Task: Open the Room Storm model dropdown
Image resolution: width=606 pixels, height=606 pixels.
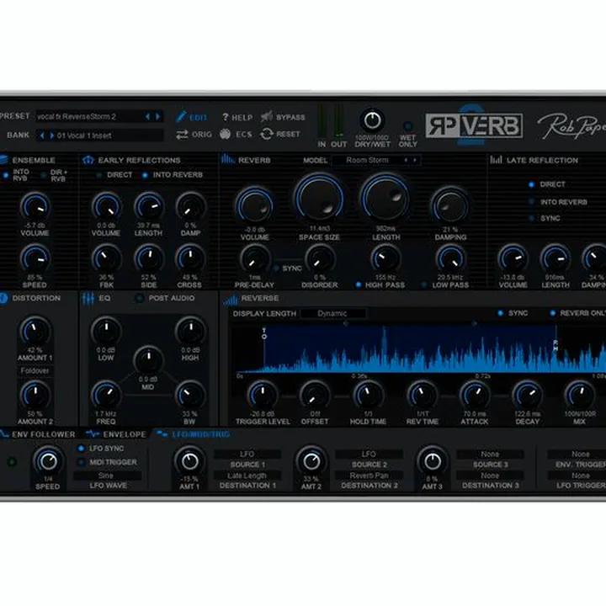Action: click(376, 160)
